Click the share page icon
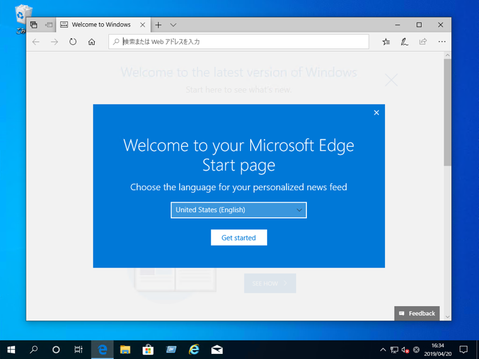The width and height of the screenshot is (479, 359). pyautogui.click(x=423, y=42)
